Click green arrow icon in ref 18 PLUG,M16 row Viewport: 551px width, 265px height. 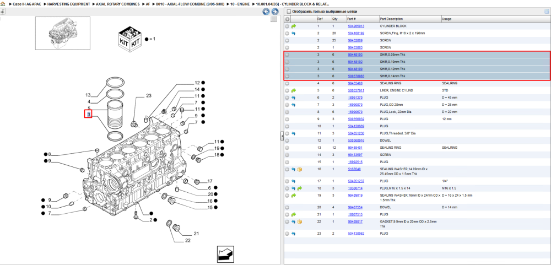300,188
